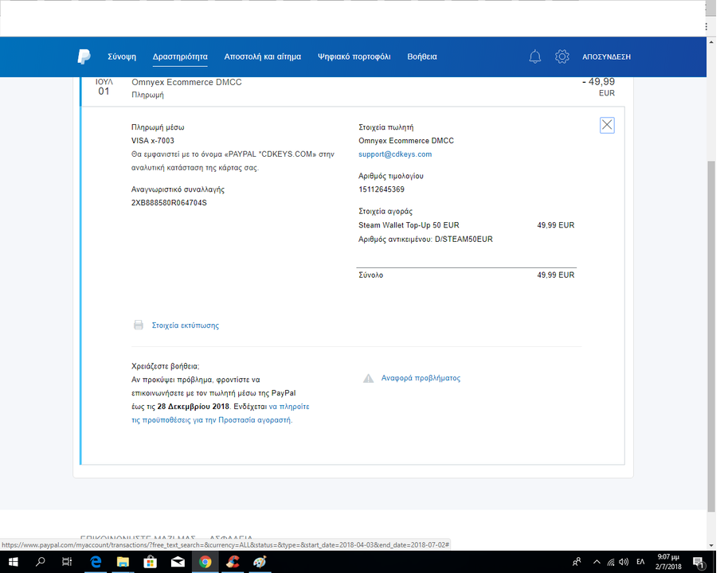
Task: Click the VISA x-7003 payment method text
Action: coord(153,141)
